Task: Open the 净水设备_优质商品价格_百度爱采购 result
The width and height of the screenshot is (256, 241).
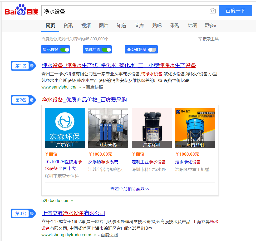Action: 84,100
